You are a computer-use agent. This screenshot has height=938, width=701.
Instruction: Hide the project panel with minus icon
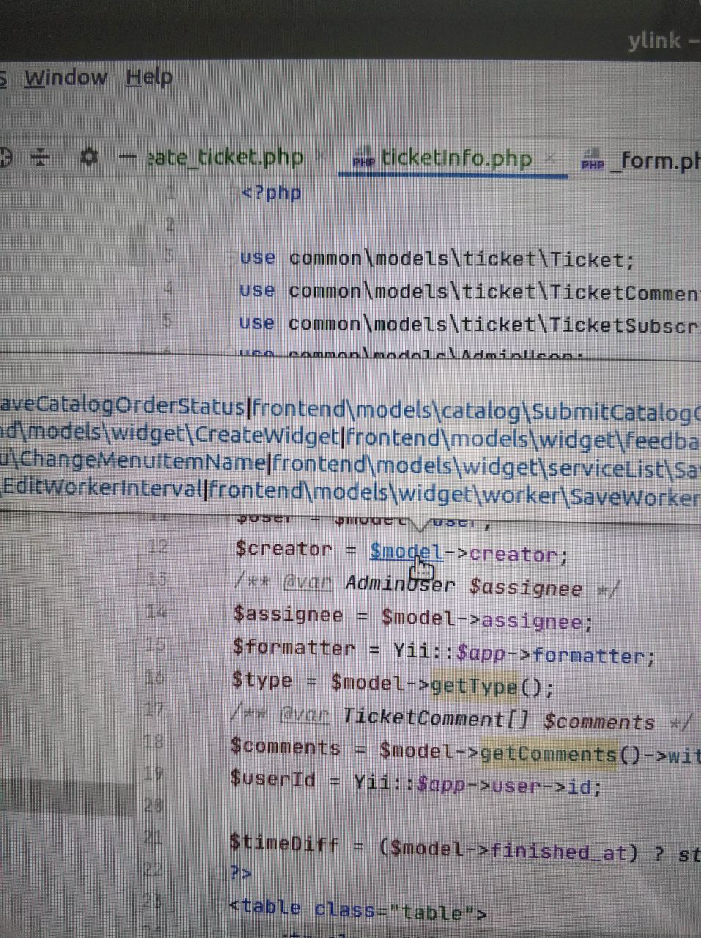click(x=127, y=156)
